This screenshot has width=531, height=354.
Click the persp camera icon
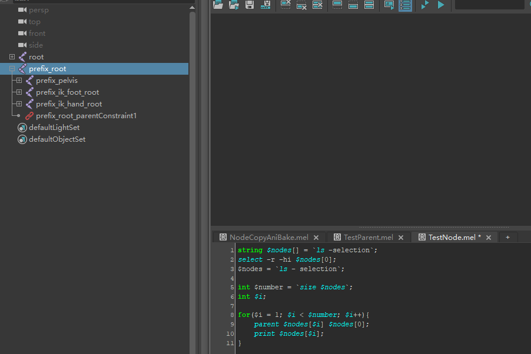click(22, 10)
